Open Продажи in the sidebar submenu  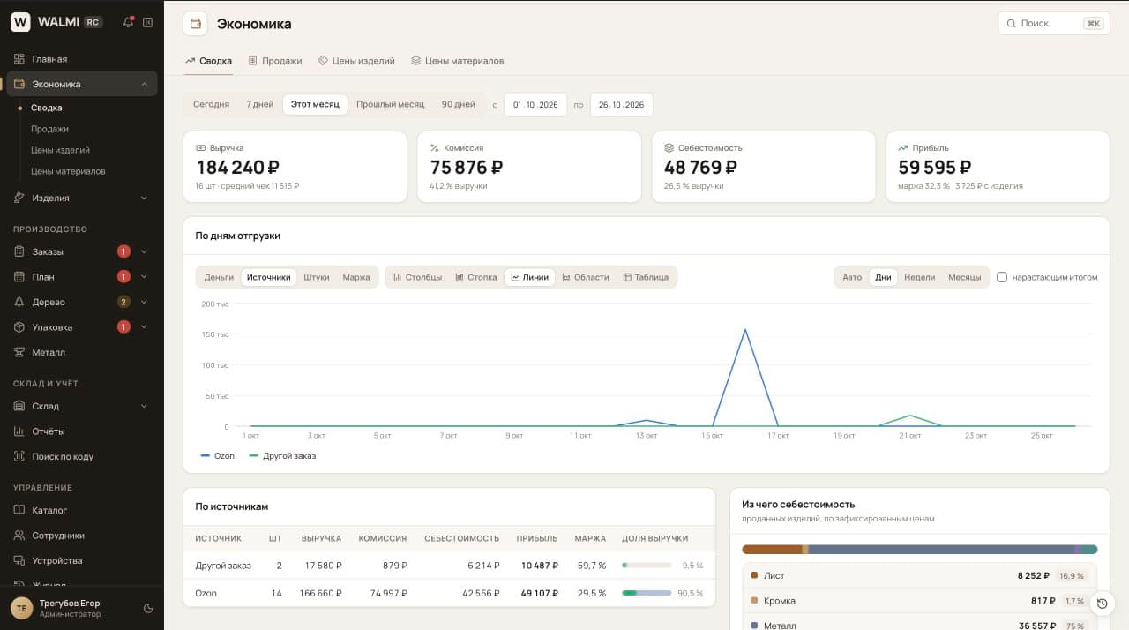tap(49, 129)
